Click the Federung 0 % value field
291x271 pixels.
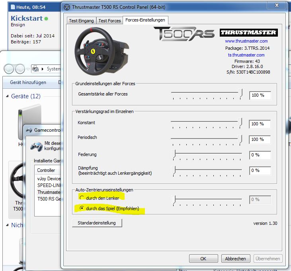pyautogui.click(x=260, y=155)
